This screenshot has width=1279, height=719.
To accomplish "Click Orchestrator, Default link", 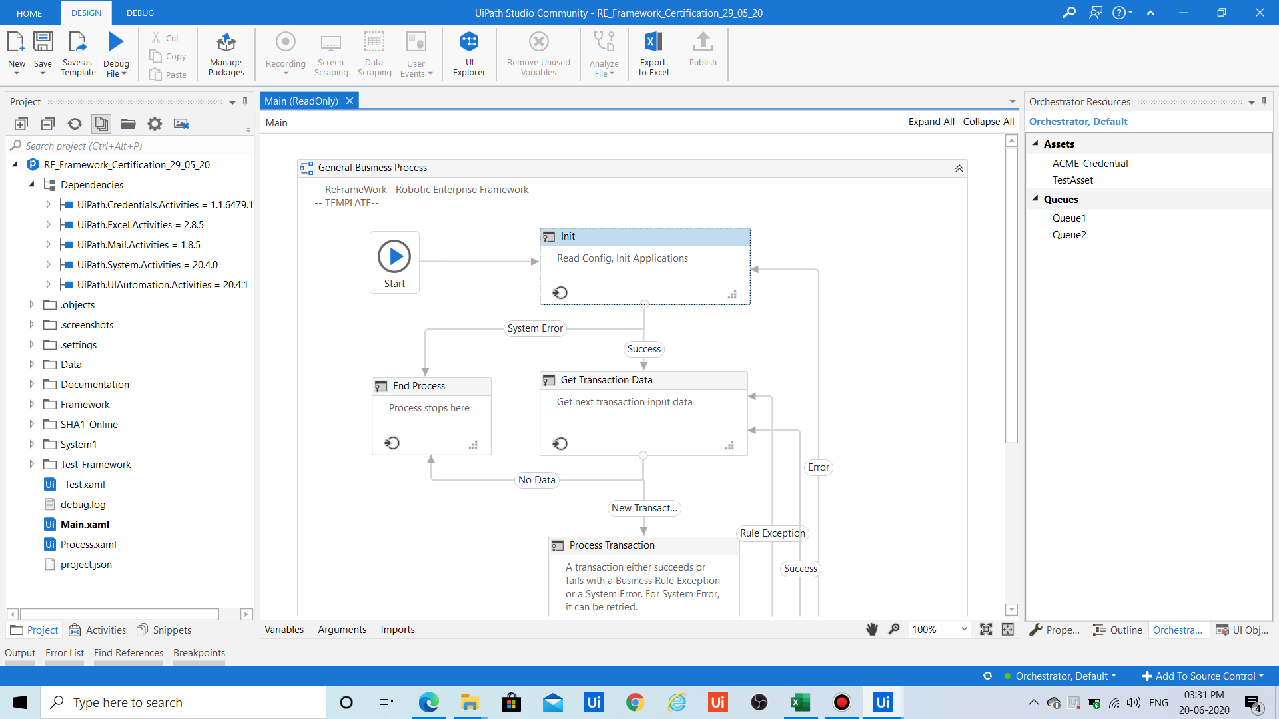I will click(1078, 122).
